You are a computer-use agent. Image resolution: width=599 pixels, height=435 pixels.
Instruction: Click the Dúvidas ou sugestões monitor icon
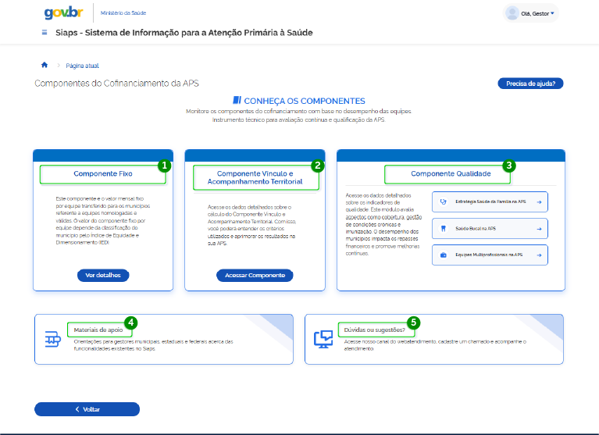pyautogui.click(x=323, y=339)
